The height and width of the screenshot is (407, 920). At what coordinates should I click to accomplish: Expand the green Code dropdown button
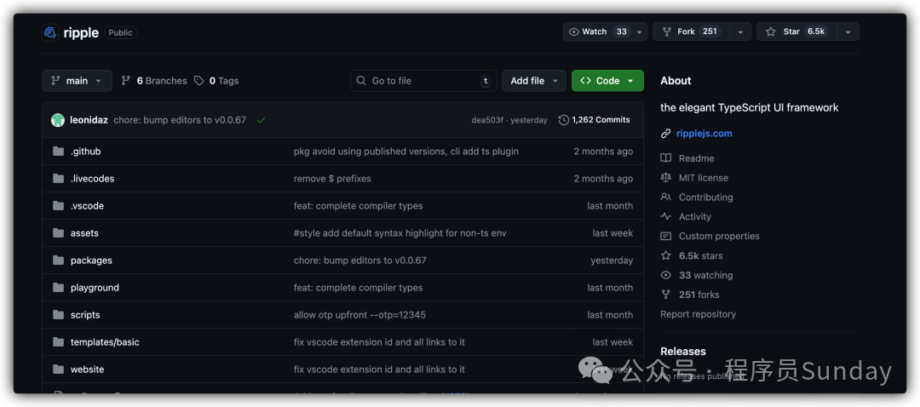pos(607,81)
